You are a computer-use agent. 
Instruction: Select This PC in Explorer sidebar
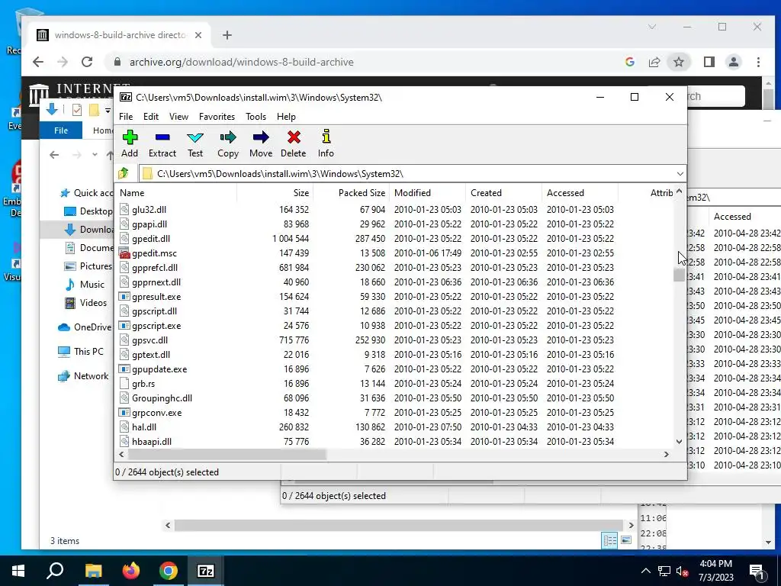[x=81, y=352]
